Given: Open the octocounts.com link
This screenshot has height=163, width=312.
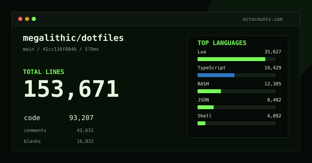Looking at the screenshot, I should (x=263, y=19).
